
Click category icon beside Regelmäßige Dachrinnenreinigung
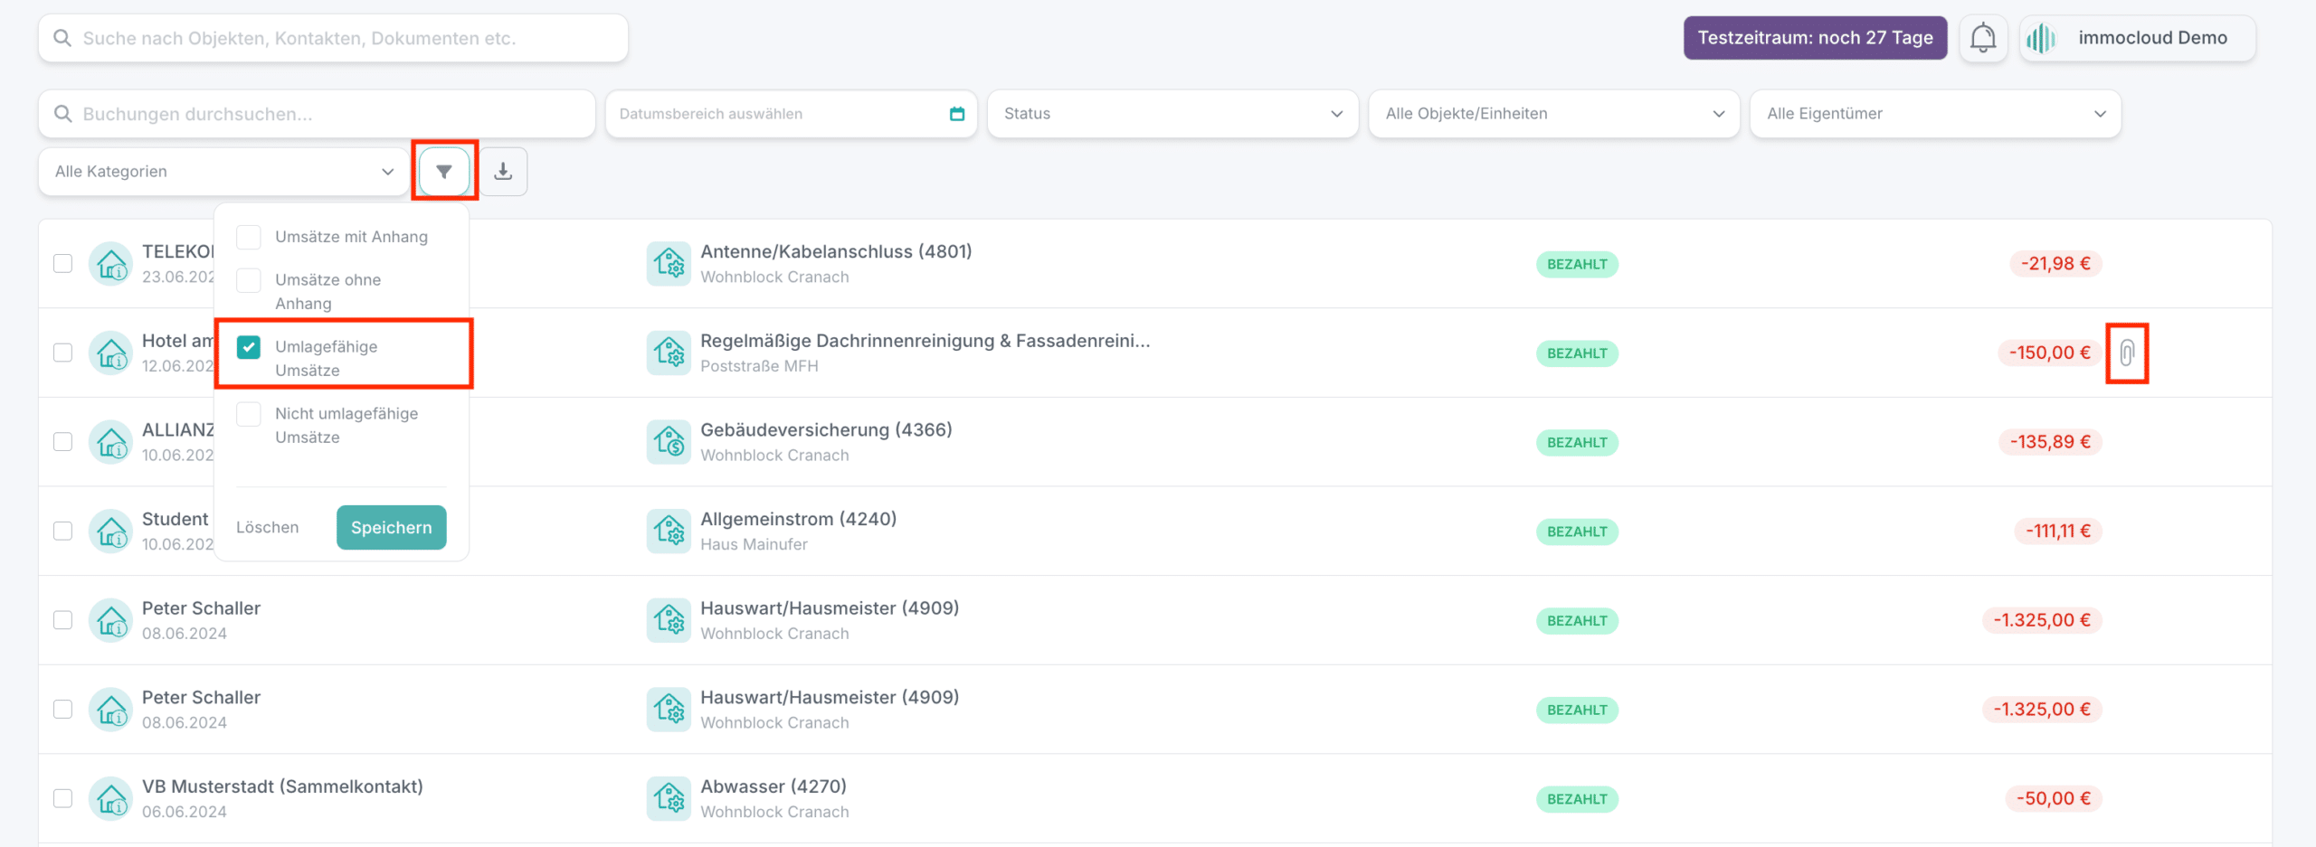click(x=669, y=353)
